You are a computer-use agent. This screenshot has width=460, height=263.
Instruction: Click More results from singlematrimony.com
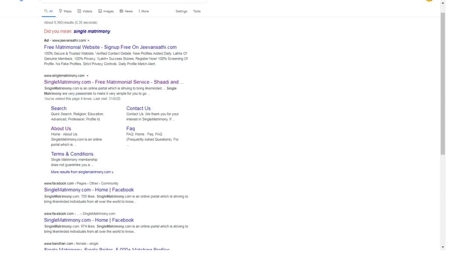(82, 172)
